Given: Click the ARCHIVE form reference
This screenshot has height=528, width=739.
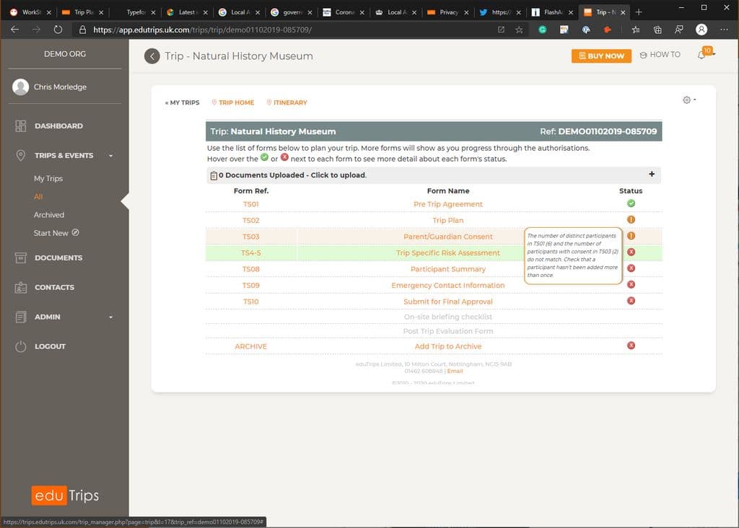Looking at the screenshot, I should (x=250, y=346).
